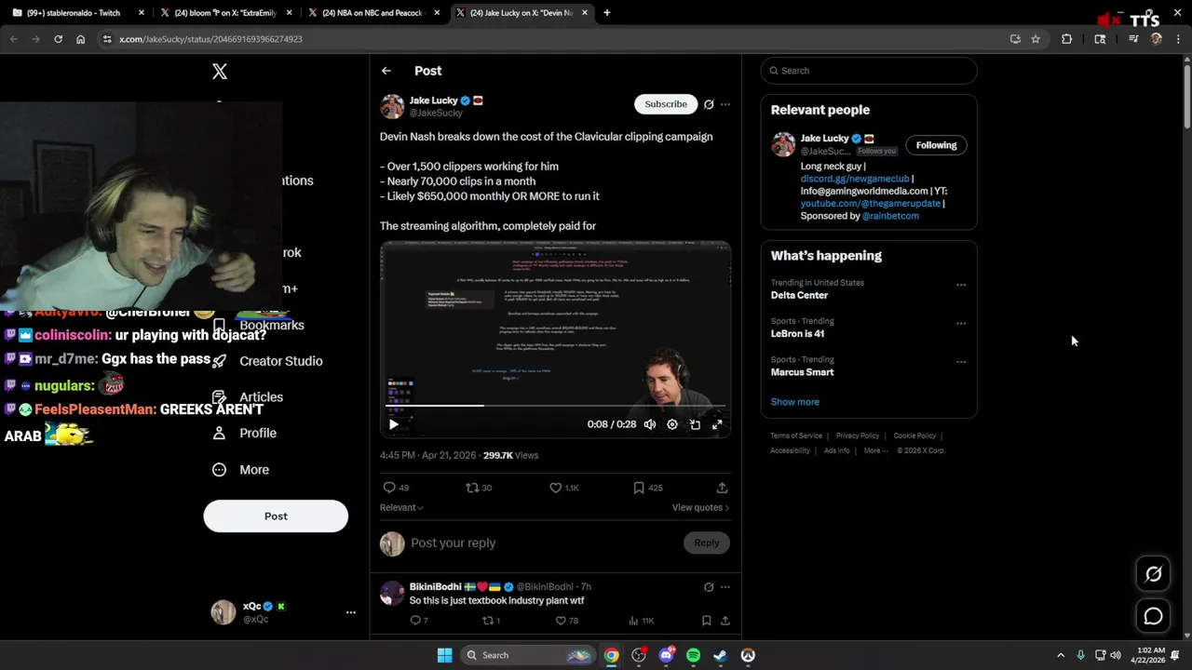Open the Relevant reply sort dropdown
Image resolution: width=1192 pixels, height=670 pixels.
[401, 507]
